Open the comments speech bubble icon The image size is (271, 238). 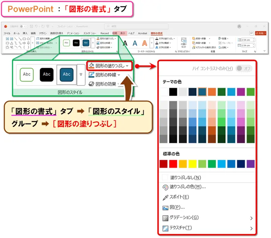(x=252, y=33)
